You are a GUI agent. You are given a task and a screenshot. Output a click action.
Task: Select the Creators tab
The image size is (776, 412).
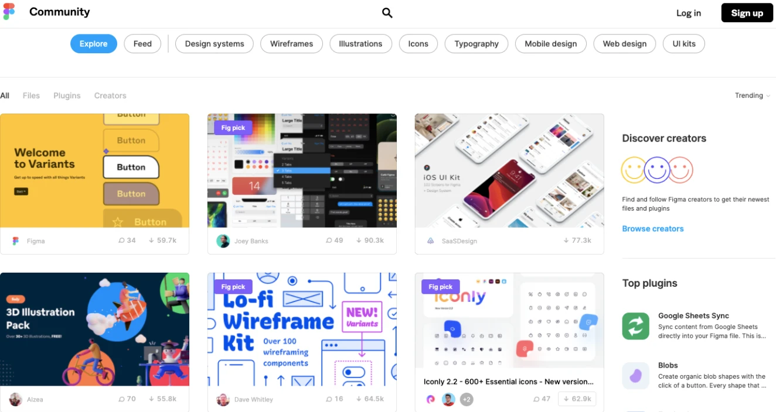click(x=110, y=95)
